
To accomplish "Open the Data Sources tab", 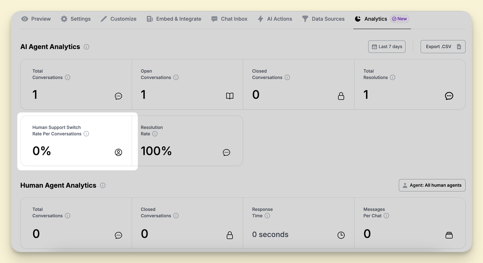I will [x=323, y=19].
